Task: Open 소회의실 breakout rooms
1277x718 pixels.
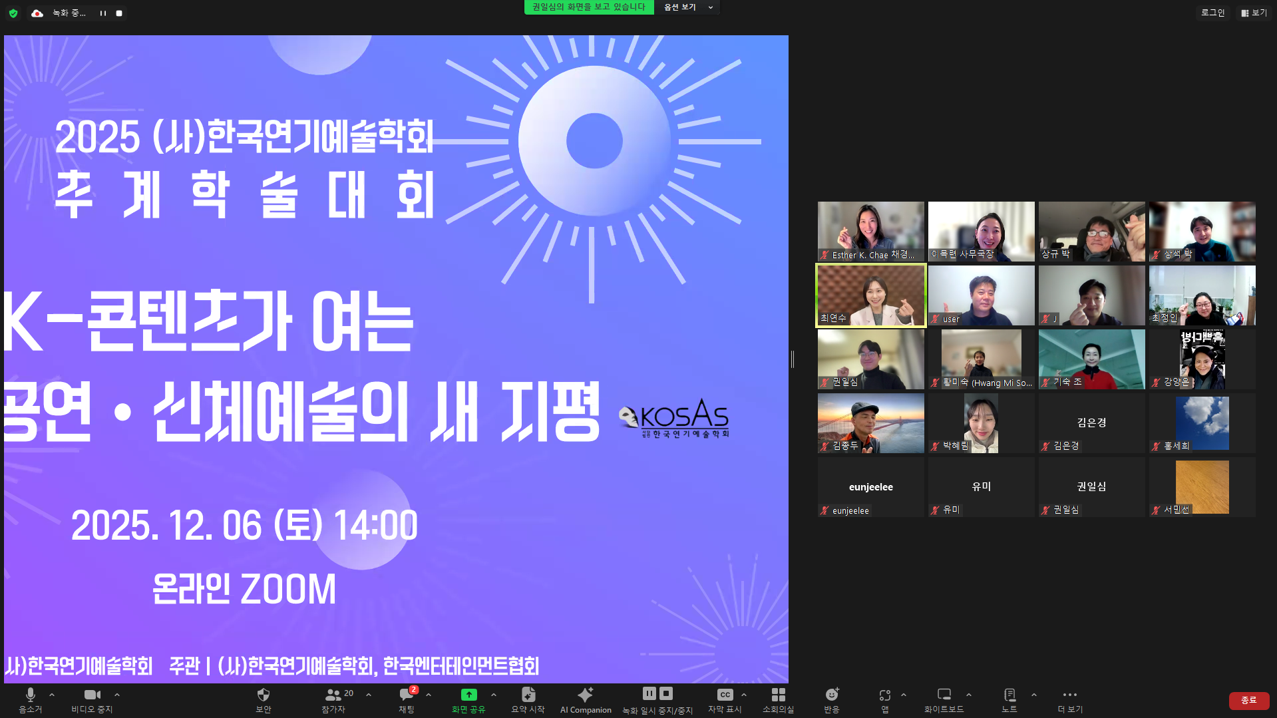Action: [778, 699]
